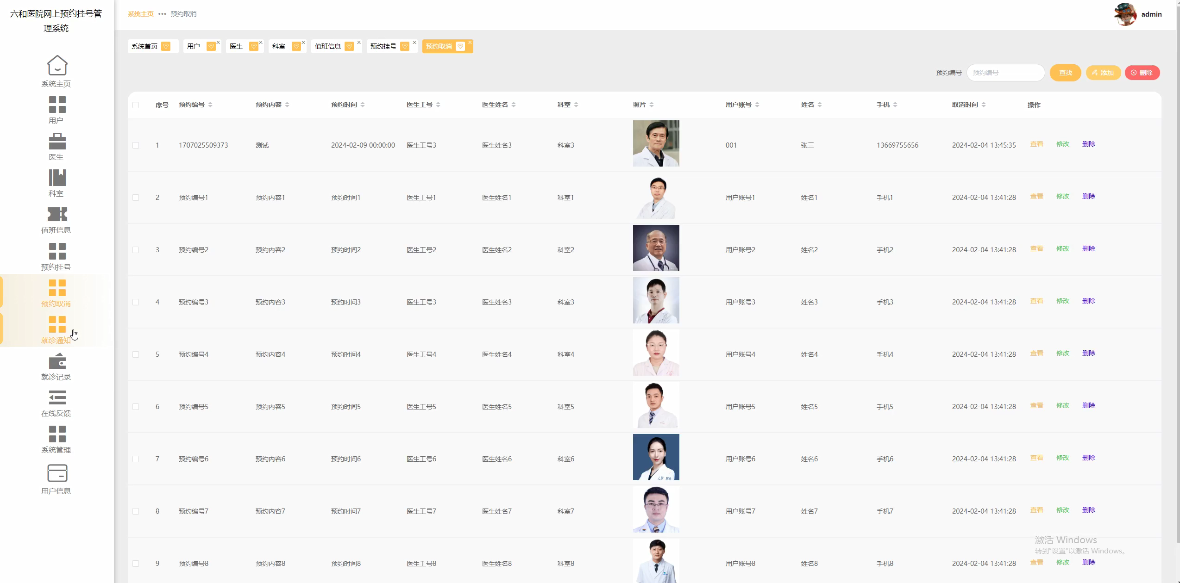Viewport: 1180px width, 583px height.
Task: Sort by 手机 column arrows
Action: click(895, 105)
